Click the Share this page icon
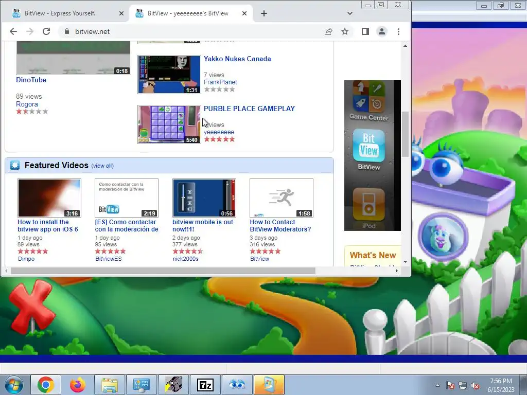The width and height of the screenshot is (527, 395). pyautogui.click(x=328, y=31)
